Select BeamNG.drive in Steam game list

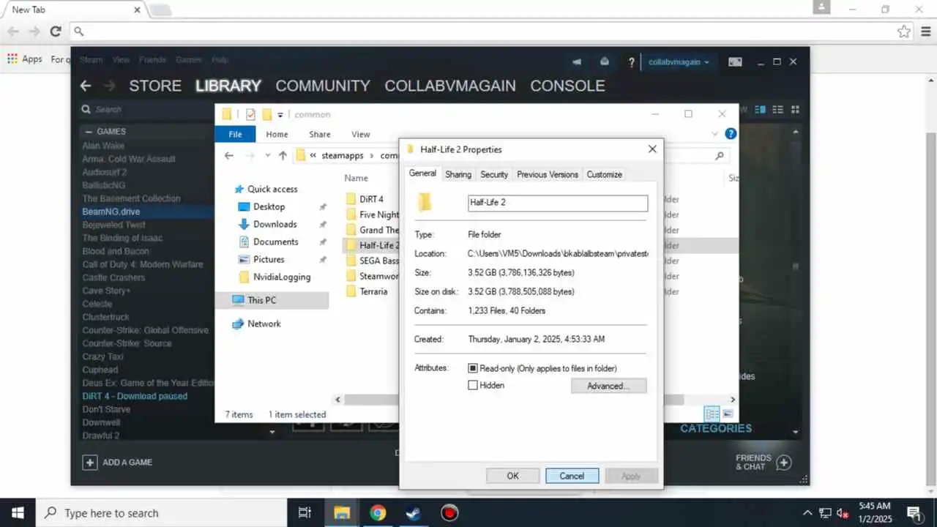click(111, 212)
